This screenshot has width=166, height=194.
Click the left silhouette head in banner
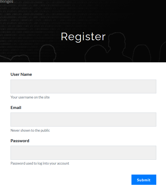click(48, 53)
